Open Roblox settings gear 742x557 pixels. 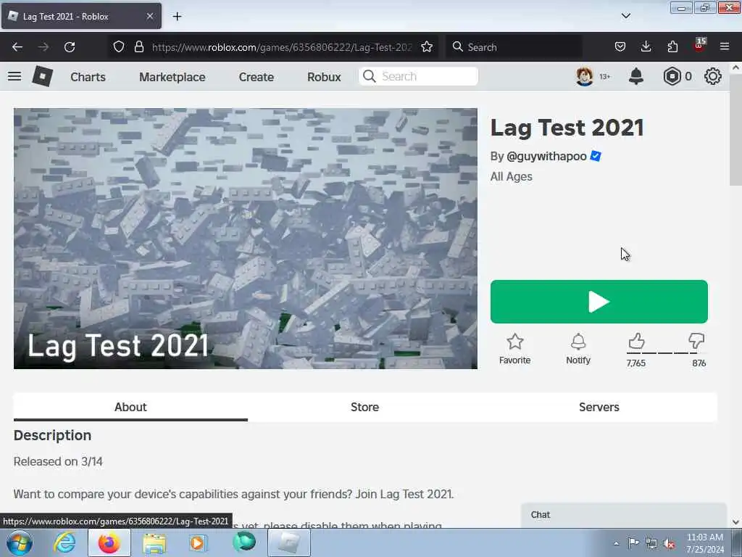pyautogui.click(x=713, y=76)
